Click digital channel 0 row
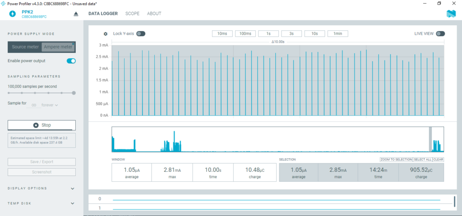This screenshot has width=462, height=216. pyautogui.click(x=271, y=199)
